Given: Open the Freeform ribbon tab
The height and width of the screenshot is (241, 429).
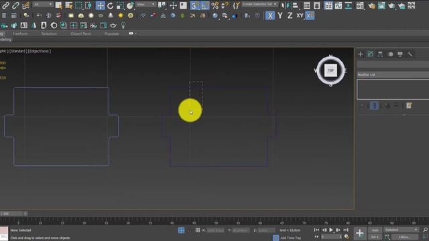Looking at the screenshot, I should pos(20,33).
